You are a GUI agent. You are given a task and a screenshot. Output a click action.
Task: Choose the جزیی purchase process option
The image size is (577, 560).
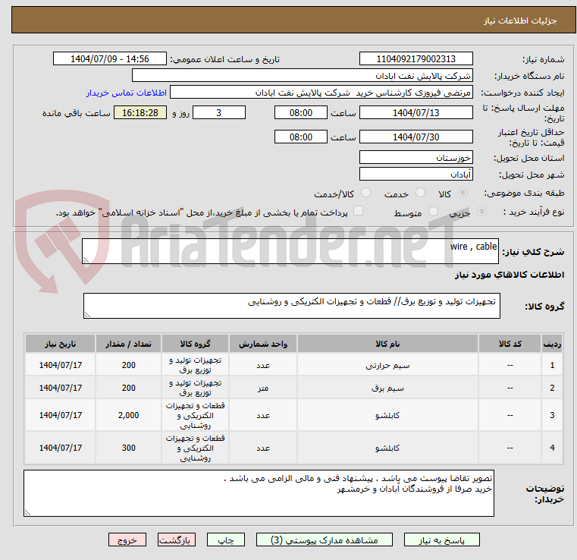(x=481, y=212)
